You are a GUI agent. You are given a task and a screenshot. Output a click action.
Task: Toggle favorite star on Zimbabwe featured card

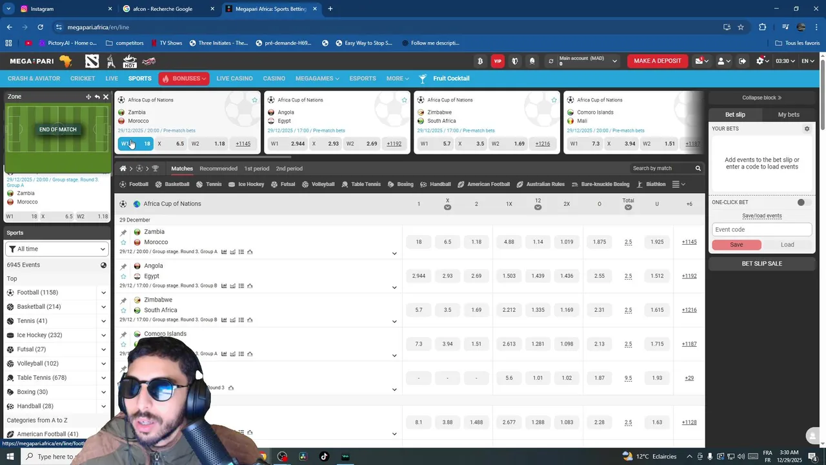pos(554,100)
